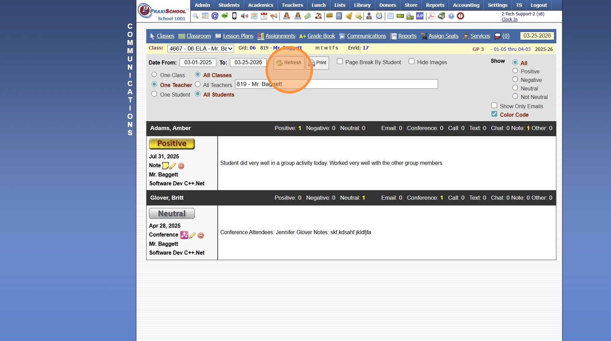Open the Class selection dropdown
This screenshot has height=341, width=611.
coord(201,48)
